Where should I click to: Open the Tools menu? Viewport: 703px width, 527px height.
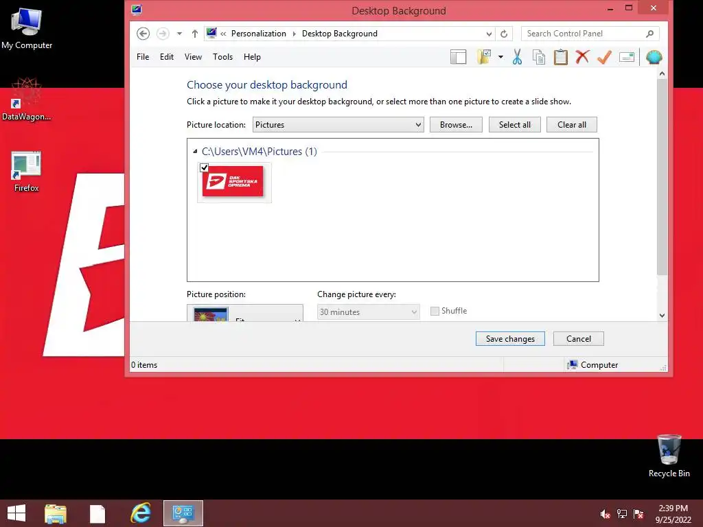pyautogui.click(x=223, y=57)
